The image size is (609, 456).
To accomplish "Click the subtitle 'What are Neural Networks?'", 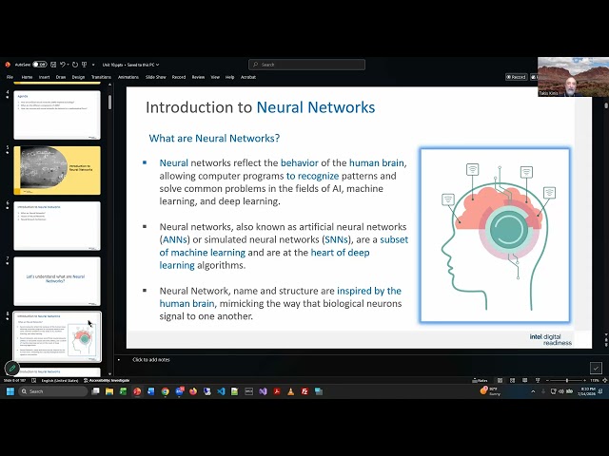I will (x=214, y=138).
